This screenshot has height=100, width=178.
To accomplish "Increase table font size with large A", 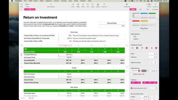I will point(155,62).
